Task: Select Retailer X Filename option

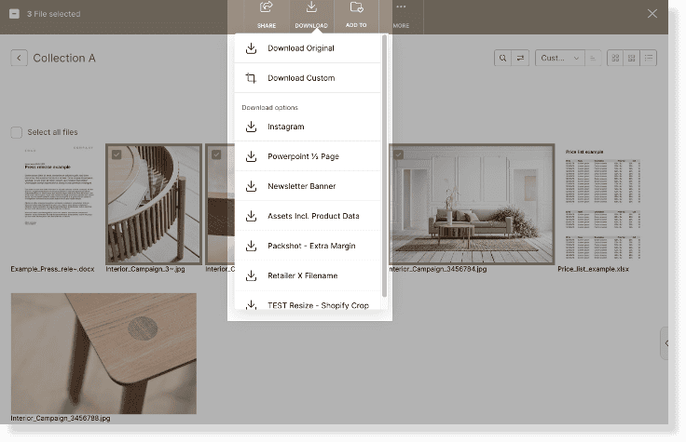Action: click(308, 275)
